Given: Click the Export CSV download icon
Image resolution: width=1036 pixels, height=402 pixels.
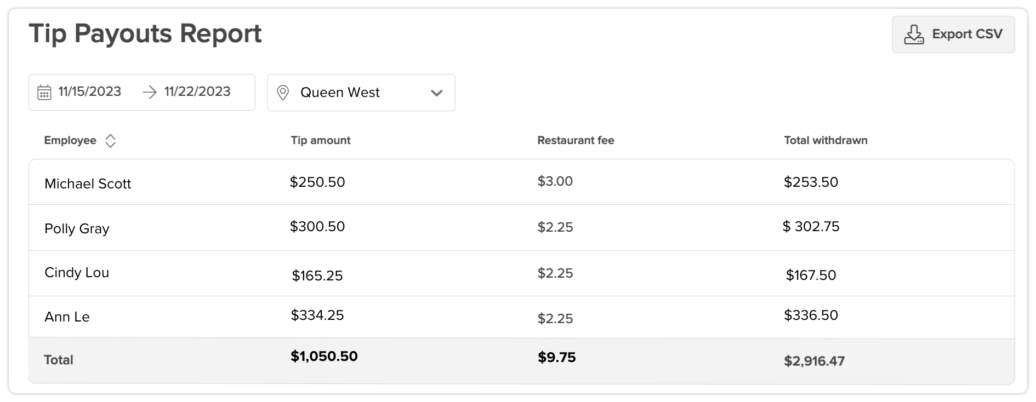Looking at the screenshot, I should pyautogui.click(x=914, y=35).
